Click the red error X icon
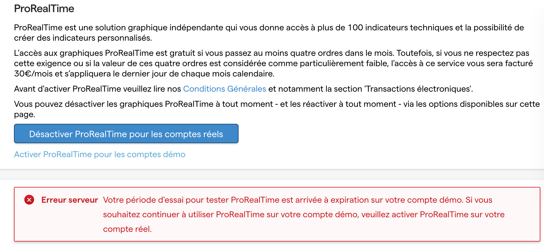Image resolution: width=544 pixels, height=247 pixels. point(29,200)
